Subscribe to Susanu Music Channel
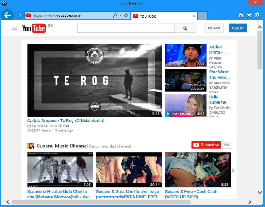Screen dimensions: 265x207 pos(206,145)
